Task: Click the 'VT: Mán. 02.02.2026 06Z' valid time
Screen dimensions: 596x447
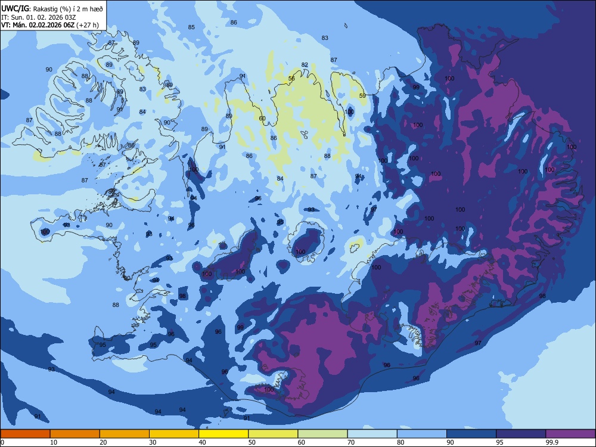Action: click(38, 25)
